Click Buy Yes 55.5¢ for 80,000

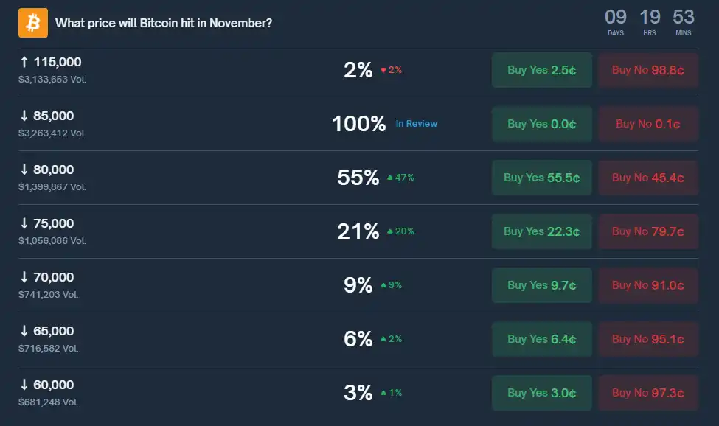(541, 178)
